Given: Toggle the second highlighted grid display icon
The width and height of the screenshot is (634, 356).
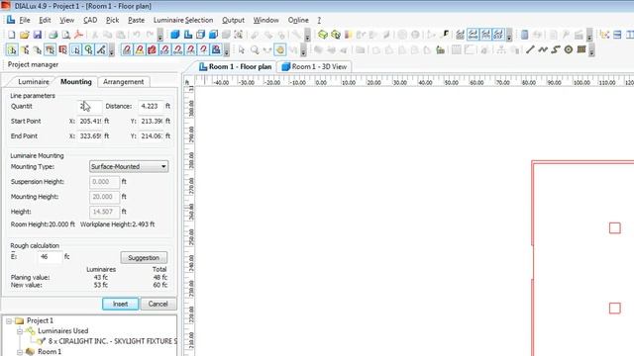Looking at the screenshot, I should pos(485,35).
